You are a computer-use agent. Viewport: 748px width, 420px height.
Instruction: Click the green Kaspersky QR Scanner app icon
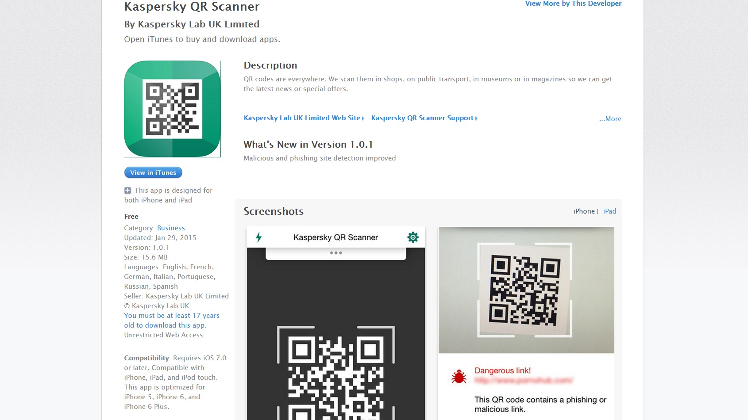click(x=172, y=109)
